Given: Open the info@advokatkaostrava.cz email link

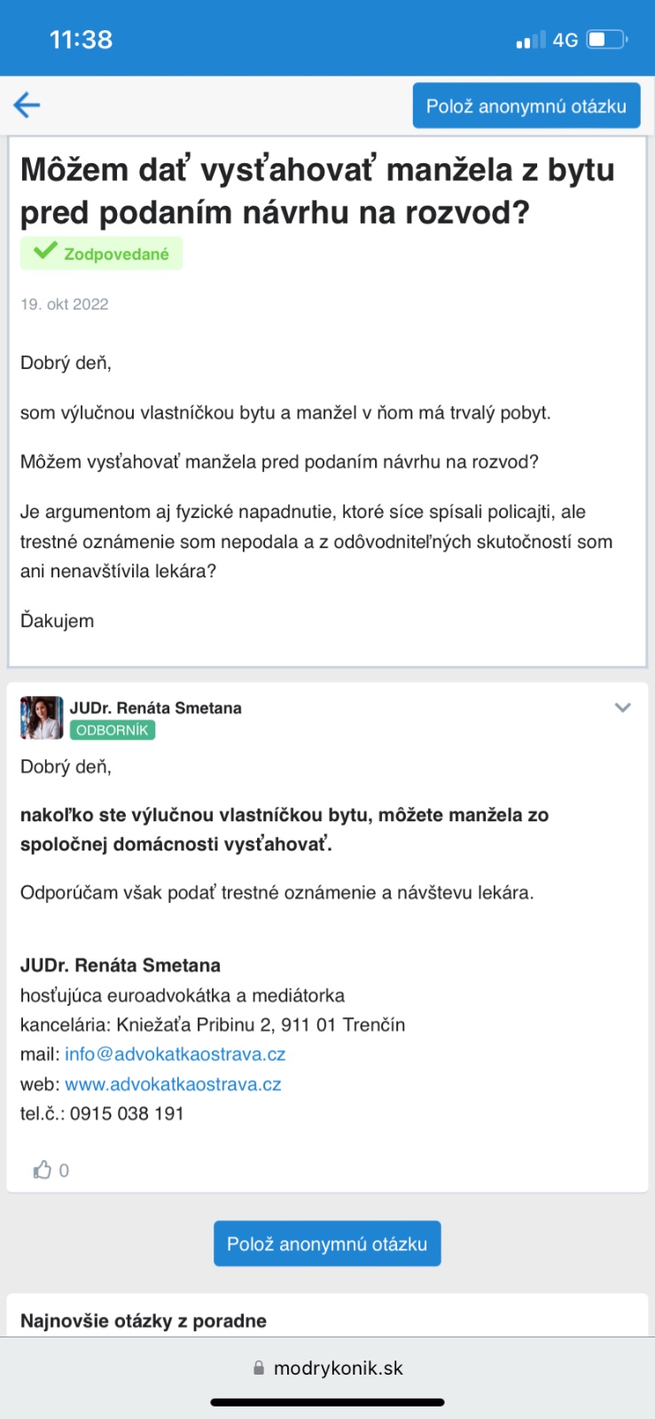Looking at the screenshot, I should click(x=175, y=1054).
